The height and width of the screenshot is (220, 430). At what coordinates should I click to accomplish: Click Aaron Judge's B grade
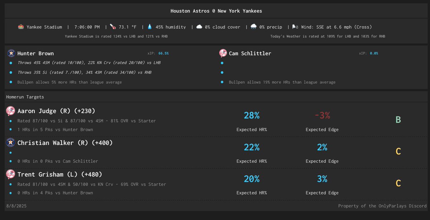pos(398,120)
